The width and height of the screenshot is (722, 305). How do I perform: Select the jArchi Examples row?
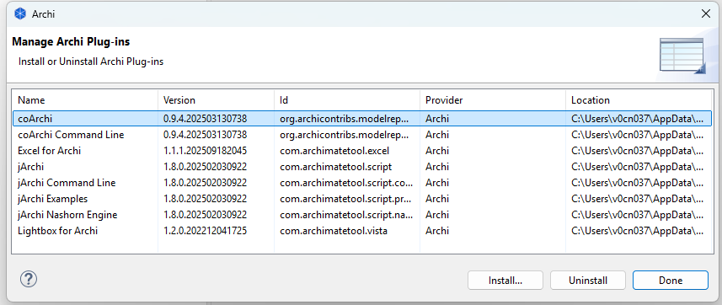coord(361,199)
